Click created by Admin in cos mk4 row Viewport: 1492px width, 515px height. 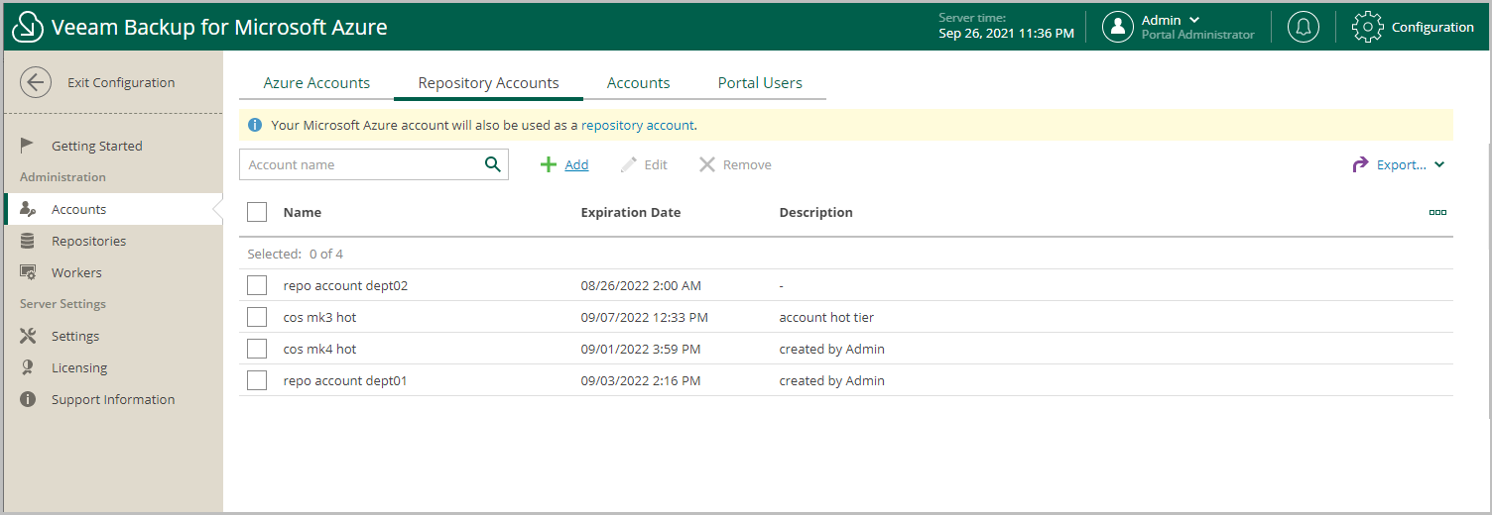(831, 349)
